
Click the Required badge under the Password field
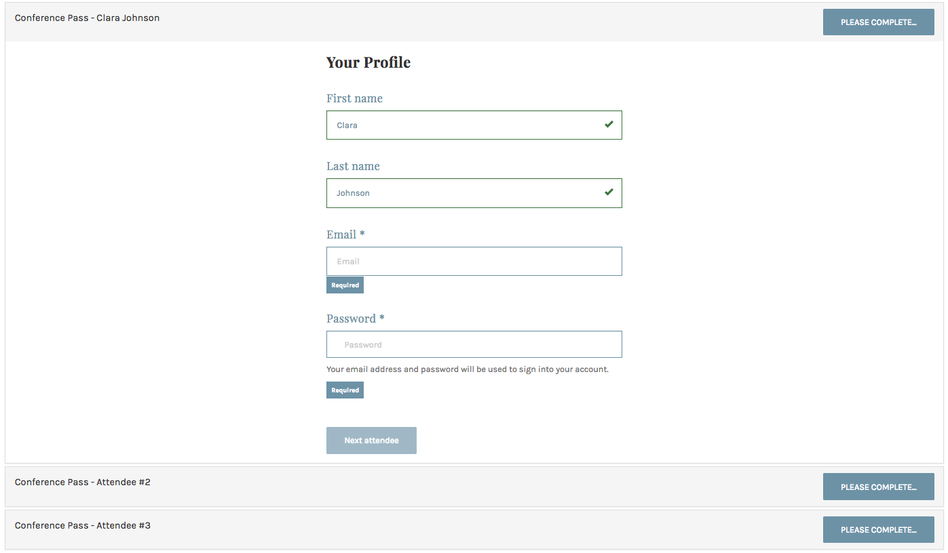(x=345, y=390)
